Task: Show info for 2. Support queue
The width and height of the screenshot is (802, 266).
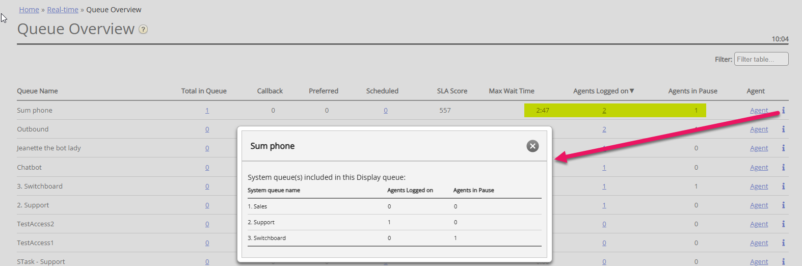Action: tap(783, 205)
